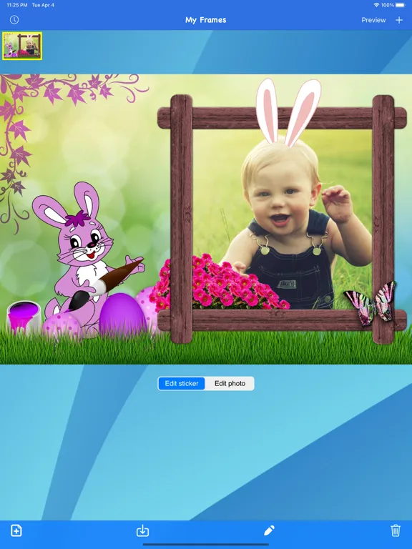This screenshot has width=412, height=549.
Task: Tap the 11:25 PM clock text
Action: (17, 5)
